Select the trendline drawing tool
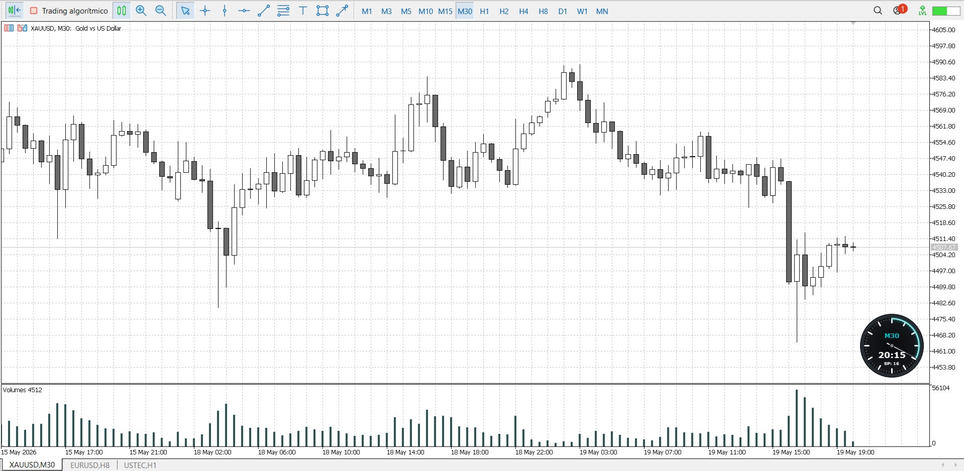This screenshot has height=471, width=964. point(264,11)
